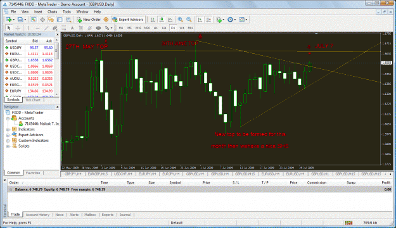Switch chart to MN timeframe
The image size is (396, 228).
190,28
